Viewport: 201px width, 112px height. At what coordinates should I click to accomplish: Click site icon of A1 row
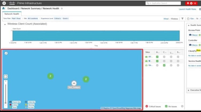146,57
